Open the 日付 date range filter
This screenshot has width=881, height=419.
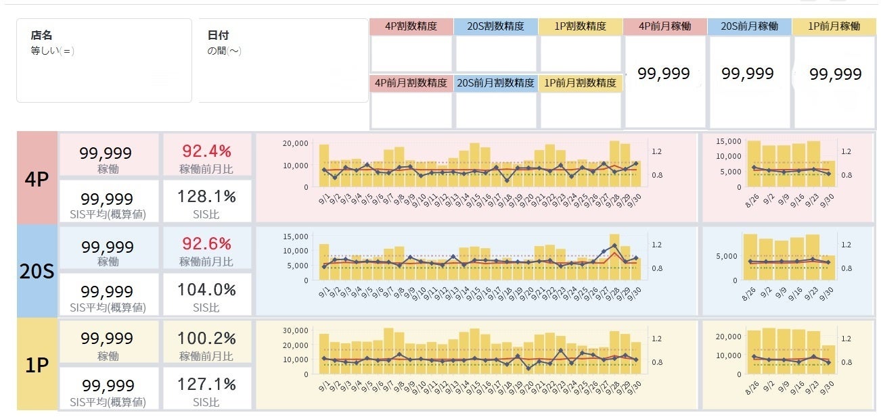click(283, 61)
